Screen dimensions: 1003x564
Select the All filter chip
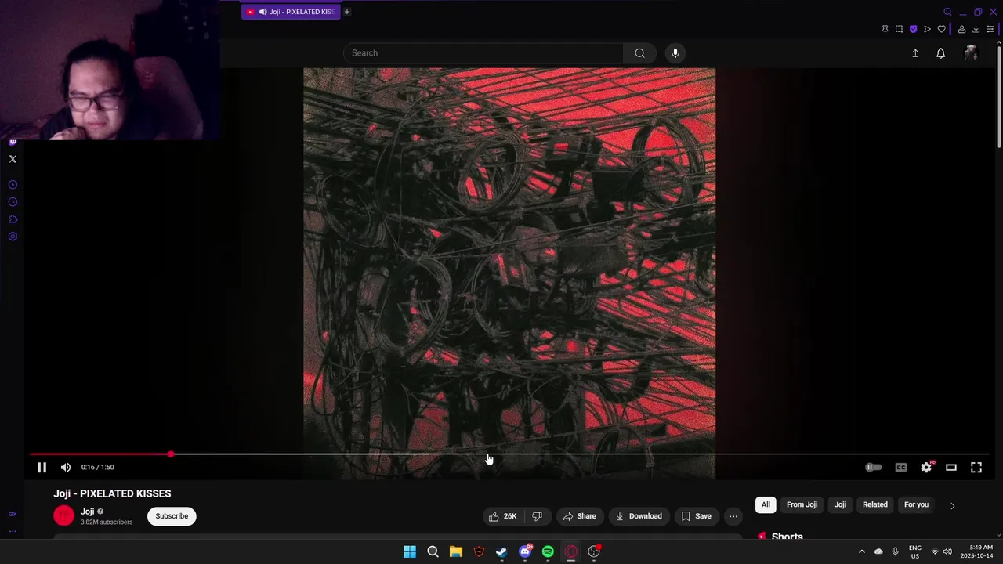click(766, 504)
